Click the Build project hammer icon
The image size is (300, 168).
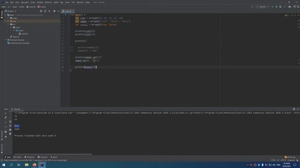pos(252,7)
